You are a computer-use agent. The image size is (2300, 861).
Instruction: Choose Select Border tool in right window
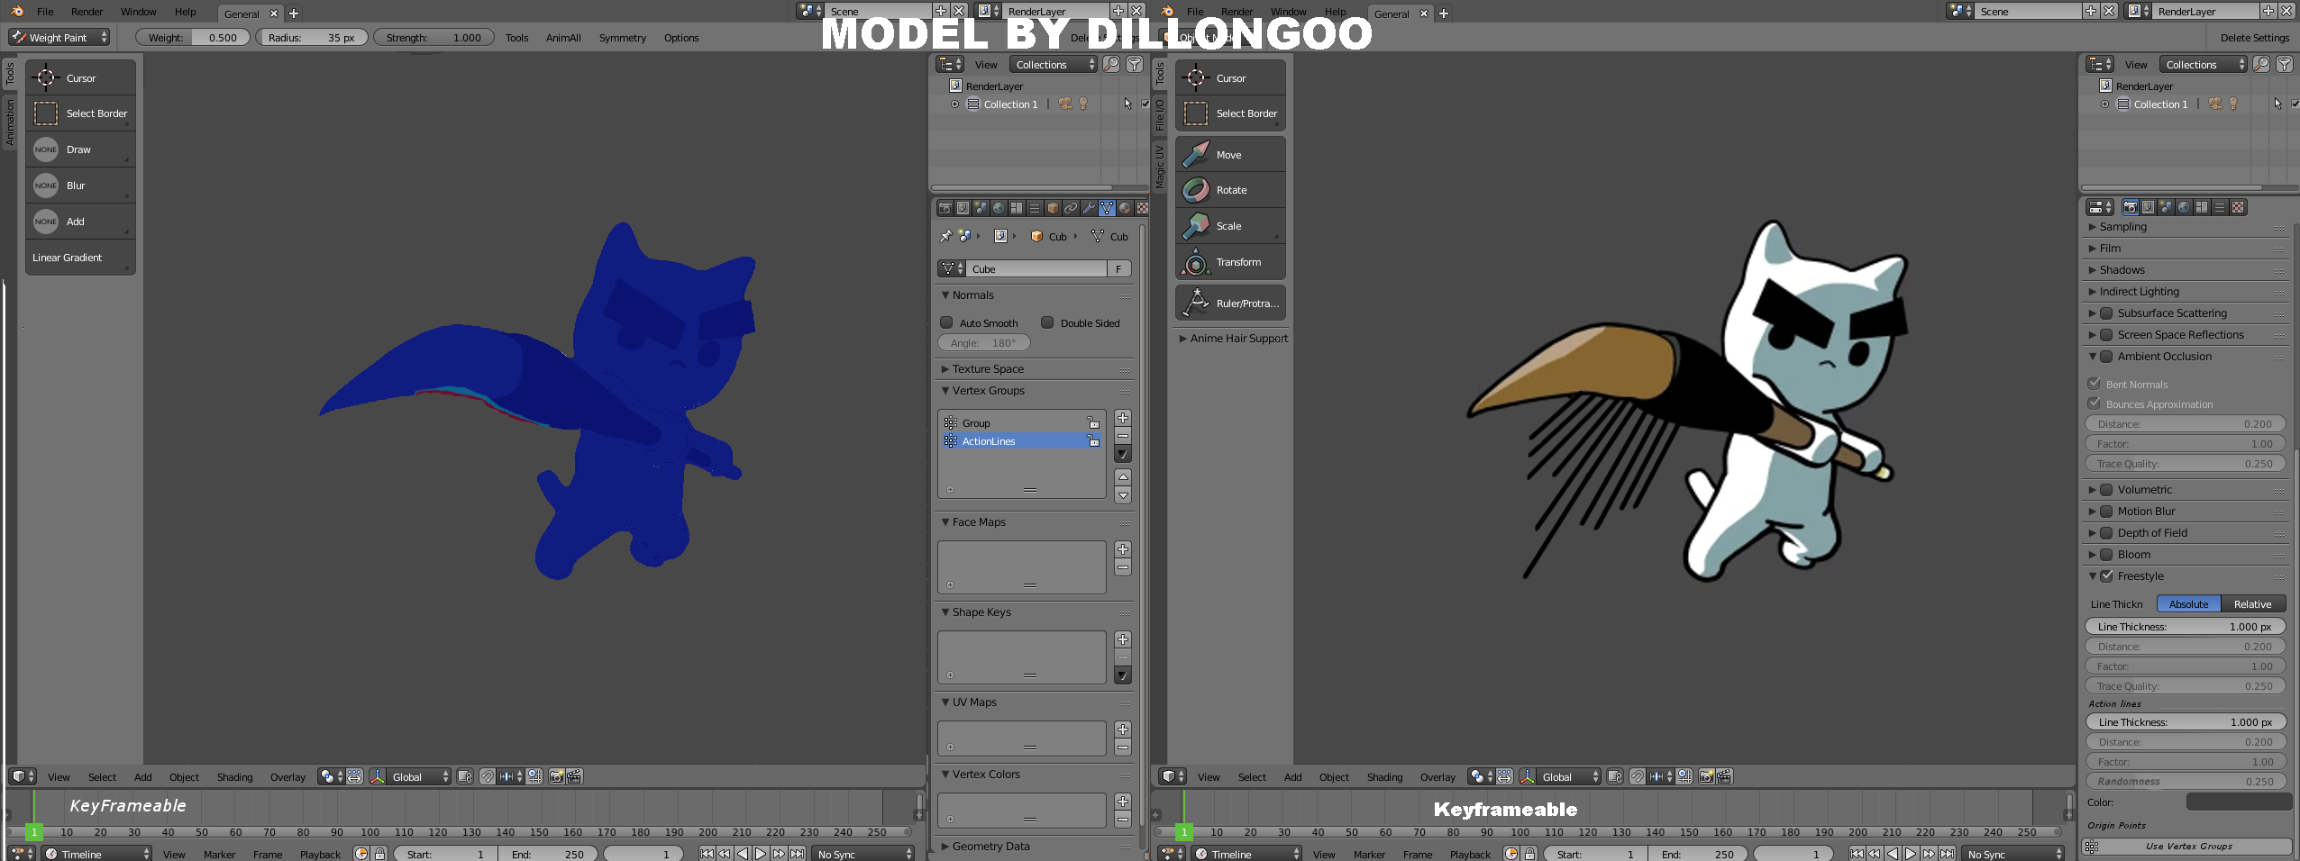tap(1230, 113)
